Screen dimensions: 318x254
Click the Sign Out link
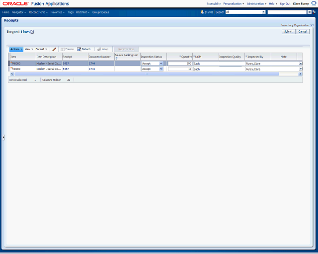285,3
